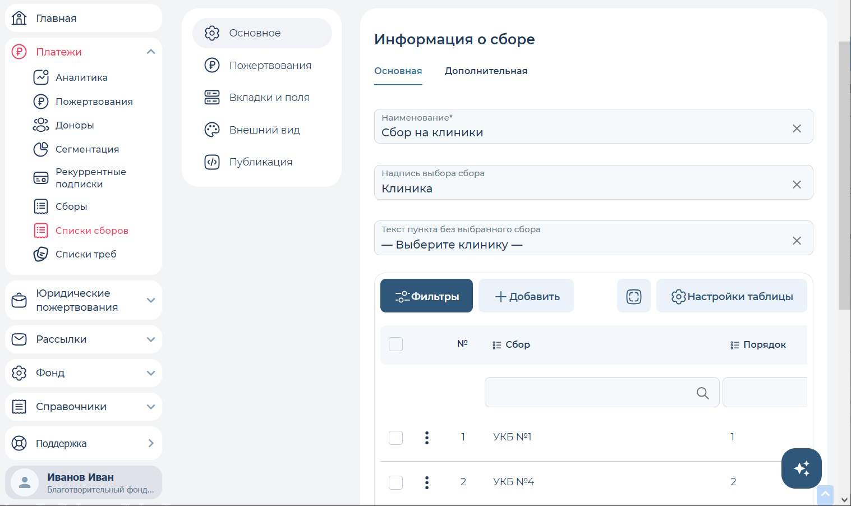The width and height of the screenshot is (851, 506).
Task: Open the Основное settings menu label
Action: pyautogui.click(x=255, y=33)
